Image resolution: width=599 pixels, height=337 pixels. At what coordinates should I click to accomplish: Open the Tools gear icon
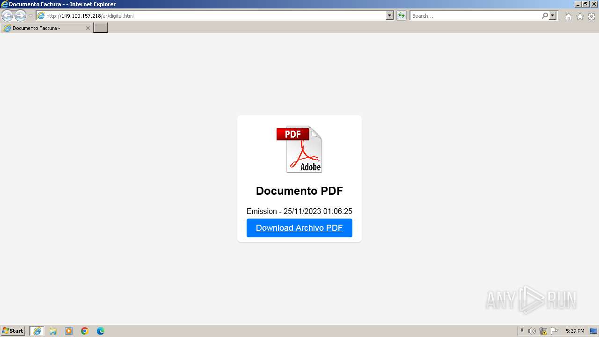[592, 16]
